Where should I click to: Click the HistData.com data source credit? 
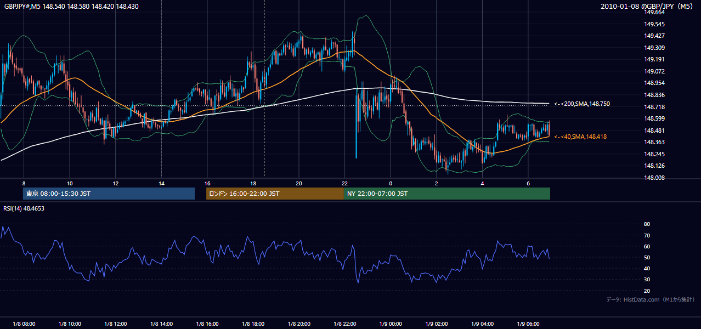[651, 300]
